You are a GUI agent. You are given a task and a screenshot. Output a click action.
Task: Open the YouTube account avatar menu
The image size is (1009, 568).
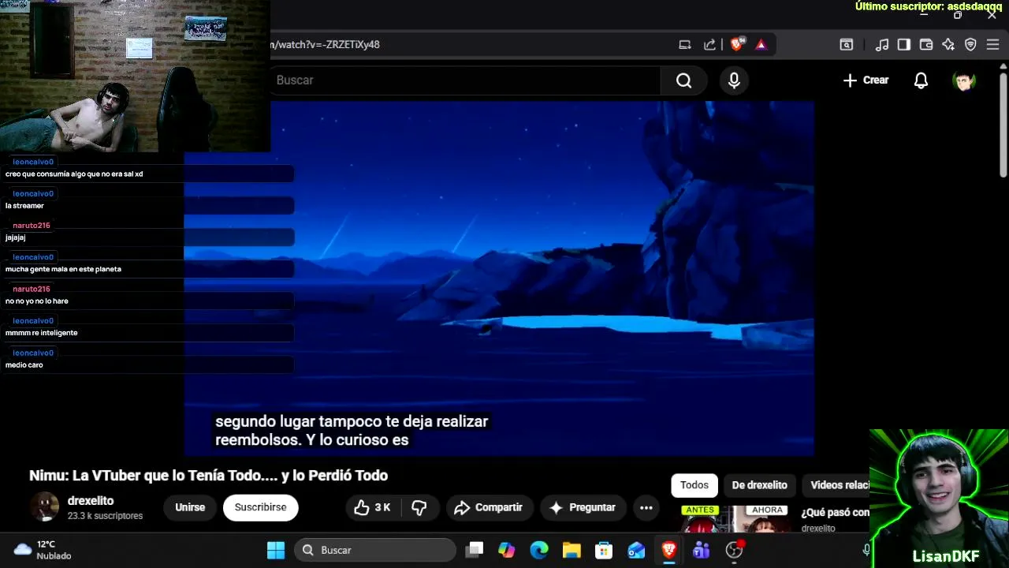coord(964,80)
